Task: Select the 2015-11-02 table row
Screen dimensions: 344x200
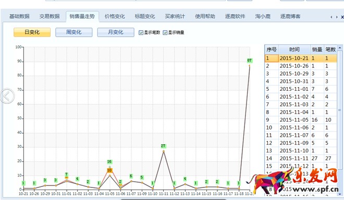Action: (301, 97)
